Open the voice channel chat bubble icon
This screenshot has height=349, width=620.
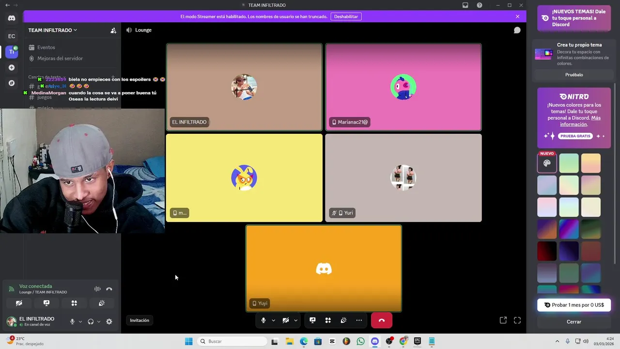(x=517, y=30)
